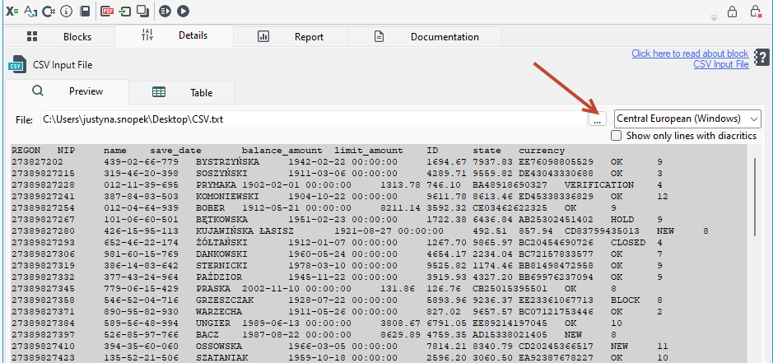The width and height of the screenshot is (773, 363).
Task: Open the Documentation tab
Action: pos(426,36)
